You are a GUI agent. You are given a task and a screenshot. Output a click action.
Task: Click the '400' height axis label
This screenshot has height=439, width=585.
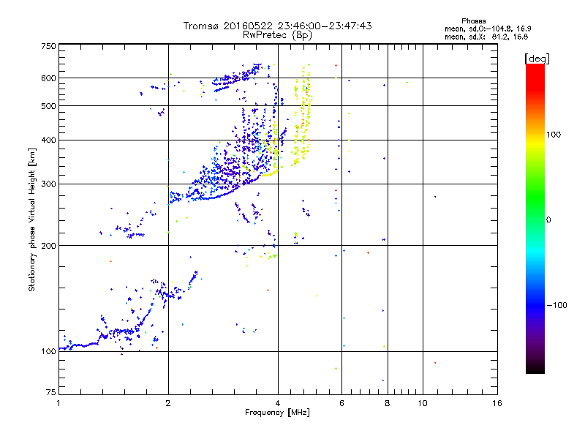[48, 140]
